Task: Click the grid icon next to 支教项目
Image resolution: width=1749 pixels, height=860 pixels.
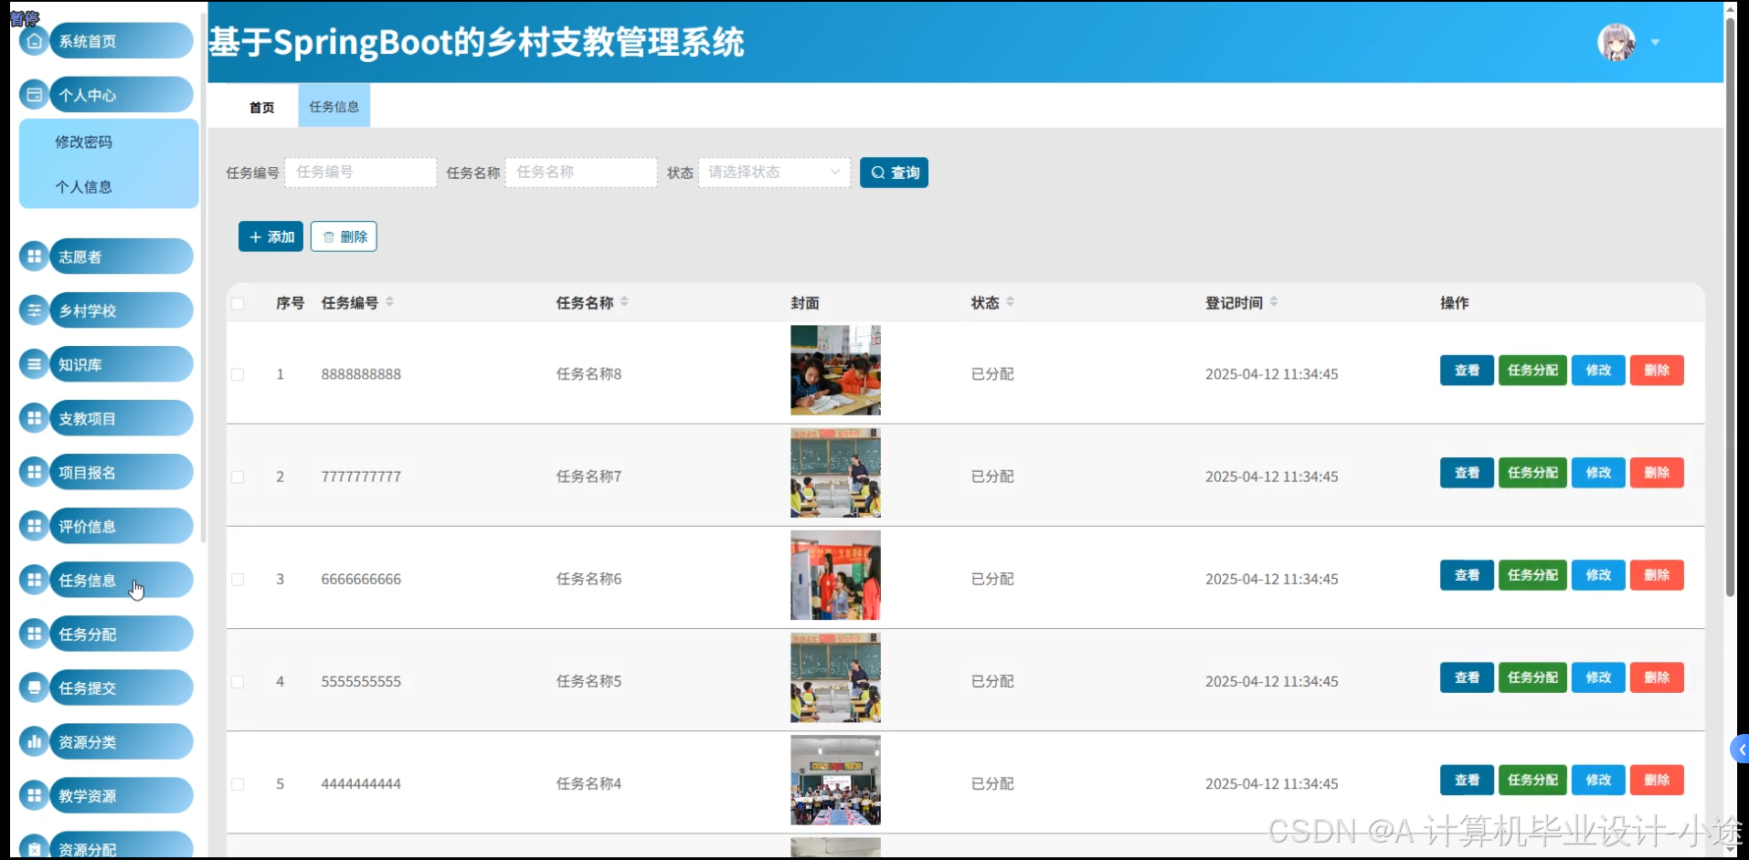Action: point(35,418)
